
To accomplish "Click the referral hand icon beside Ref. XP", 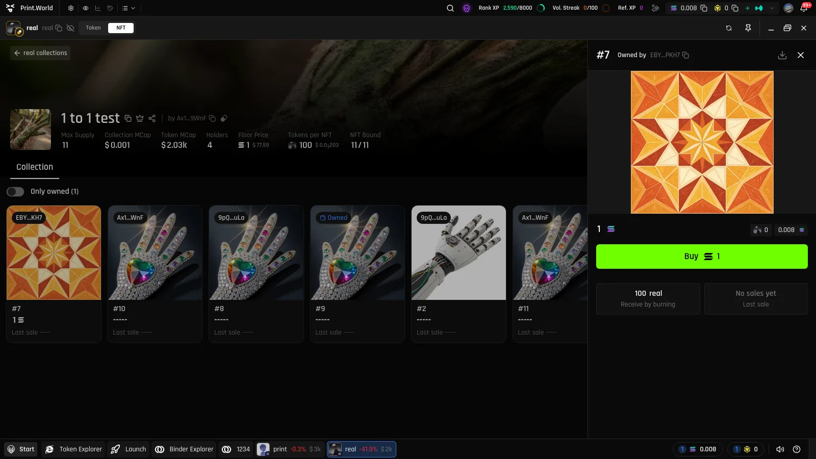I will [x=655, y=8].
